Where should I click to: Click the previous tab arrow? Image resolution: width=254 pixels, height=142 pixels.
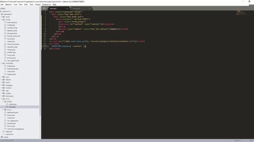coord(43,8)
